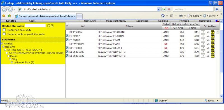Viewport: 224px width, 110px height.
Task: Sort table by Kód column header
Action: tap(83, 26)
